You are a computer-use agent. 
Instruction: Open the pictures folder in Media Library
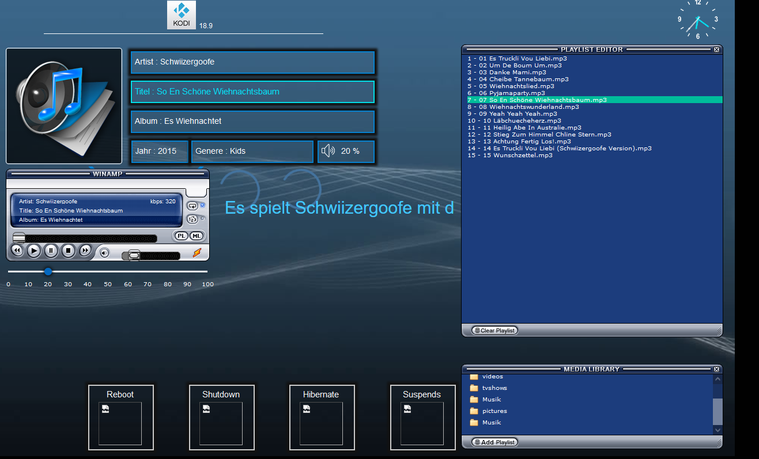[x=494, y=411]
